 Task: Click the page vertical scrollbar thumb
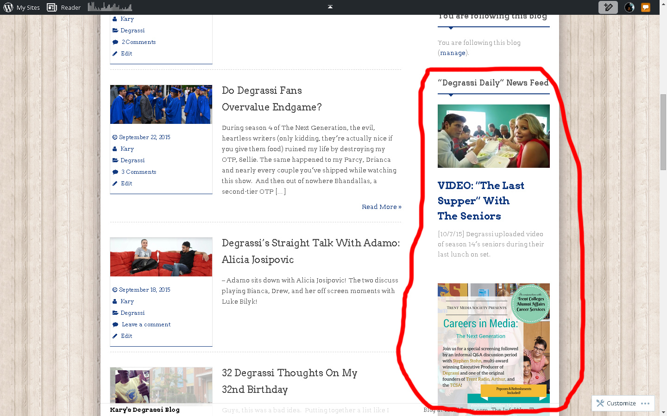[x=663, y=132]
